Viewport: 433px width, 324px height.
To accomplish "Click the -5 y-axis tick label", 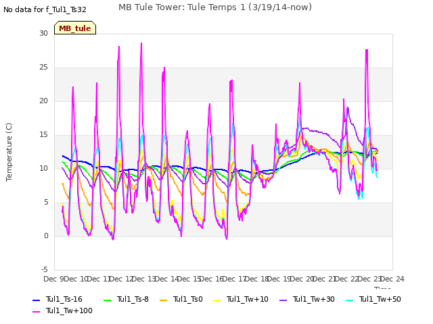I will 45,270.
